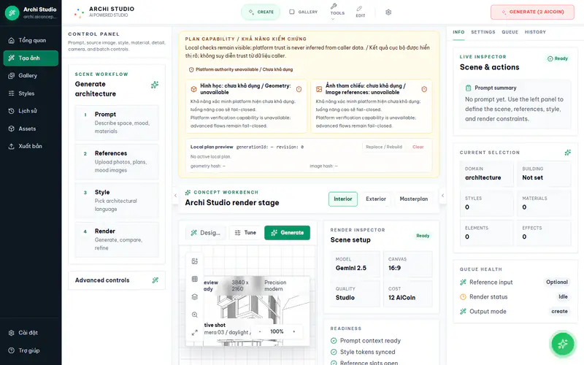Image resolution: width=584 pixels, height=365 pixels.
Task: Switch to GALLERY in top bar
Action: (x=304, y=12)
